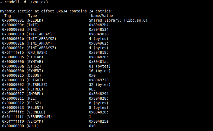This screenshot has width=213, height=131.
Task: Click the tag 0x6fffffff for VERNEEDNUM
Action: coord(13,117)
